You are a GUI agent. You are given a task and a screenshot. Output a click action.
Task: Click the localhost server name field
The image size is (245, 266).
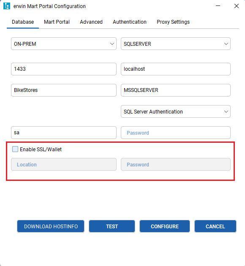176,69
